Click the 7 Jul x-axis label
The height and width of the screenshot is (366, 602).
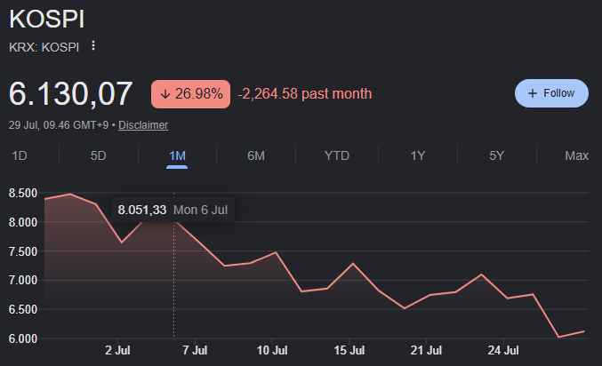pyautogui.click(x=195, y=350)
